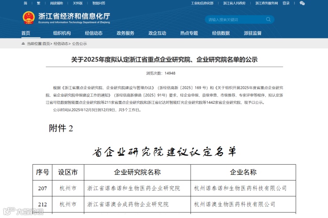Click the national emblem logo
The height and width of the screenshot is (218, 328).
pos(29,18)
